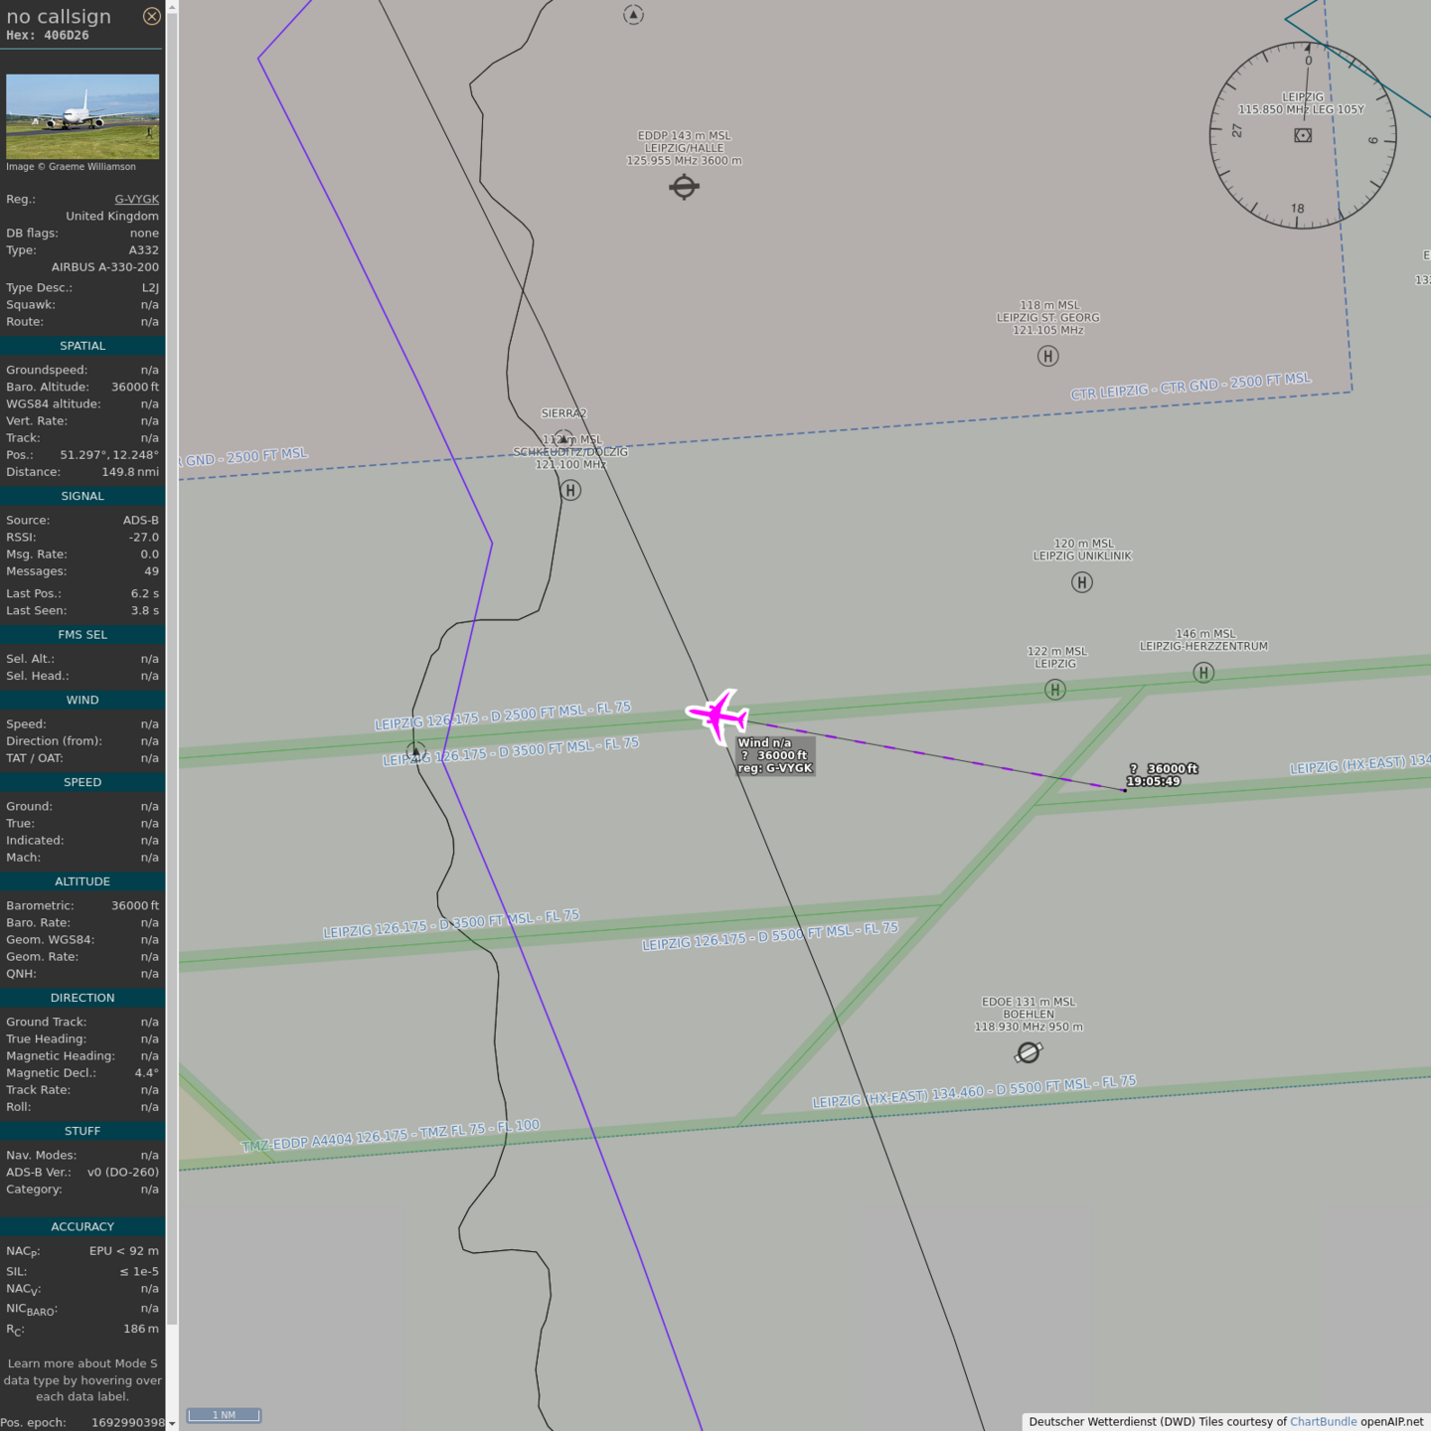1431x1431 pixels.
Task: Click the reporting point triangle at top
Action: click(633, 15)
